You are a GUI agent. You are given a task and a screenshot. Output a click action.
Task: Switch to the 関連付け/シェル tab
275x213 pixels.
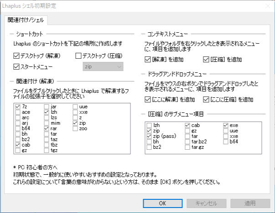pos(26,20)
